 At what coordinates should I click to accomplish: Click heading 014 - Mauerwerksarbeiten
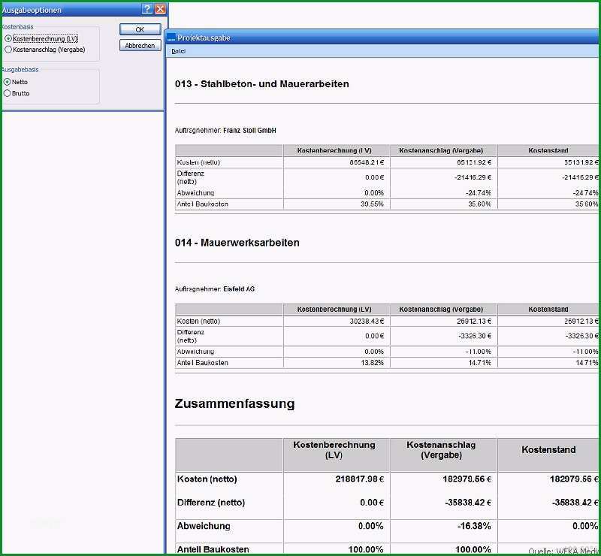click(x=237, y=243)
